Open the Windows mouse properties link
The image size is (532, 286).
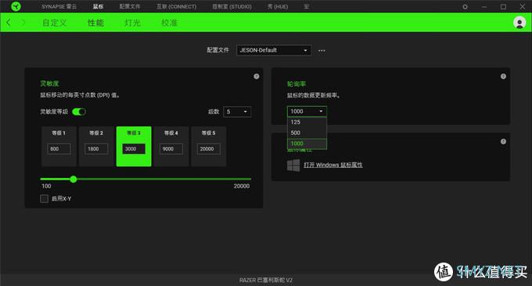(x=332, y=165)
